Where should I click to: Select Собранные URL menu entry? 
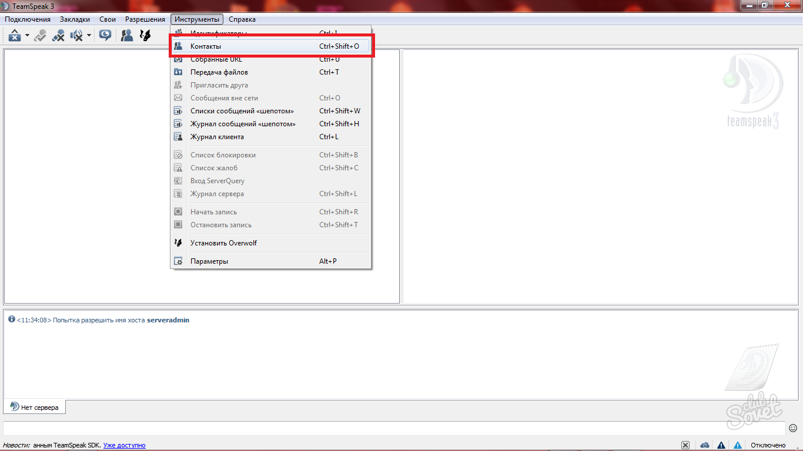271,59
